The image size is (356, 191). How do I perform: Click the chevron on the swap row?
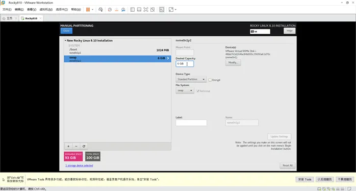[168, 58]
